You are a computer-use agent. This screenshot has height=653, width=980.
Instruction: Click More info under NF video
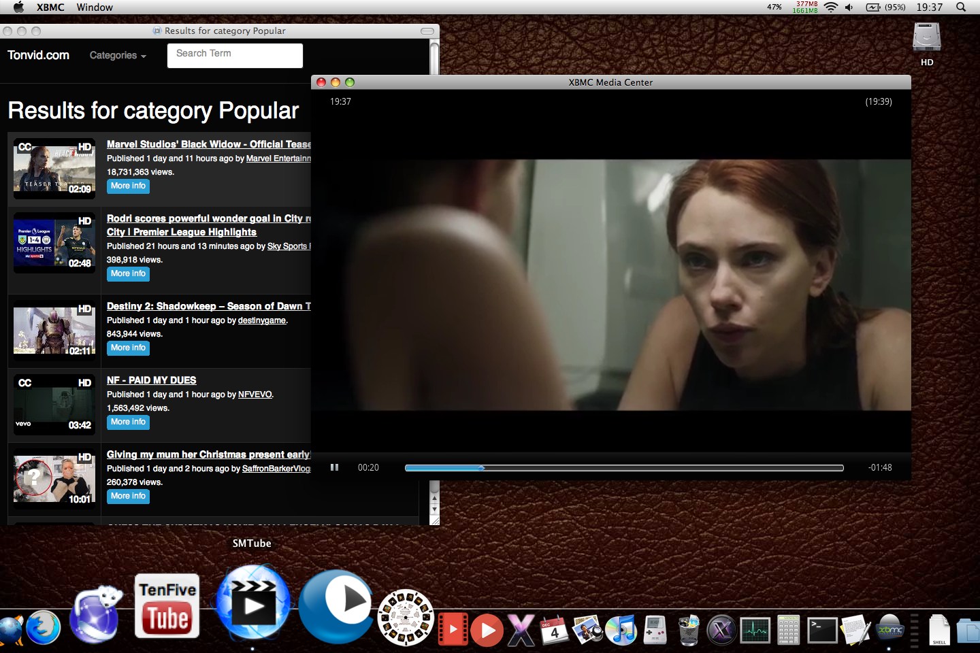coord(128,422)
